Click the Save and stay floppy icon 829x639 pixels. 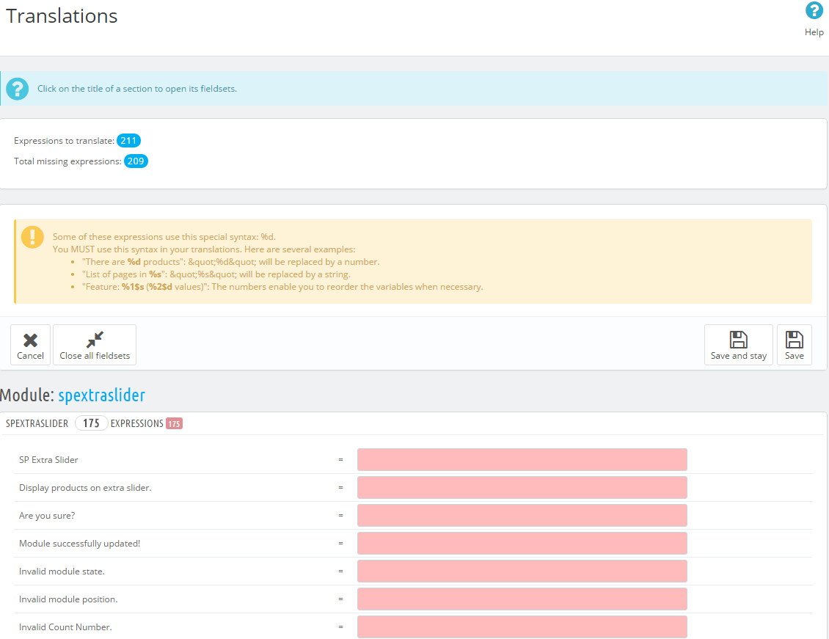[x=738, y=340]
